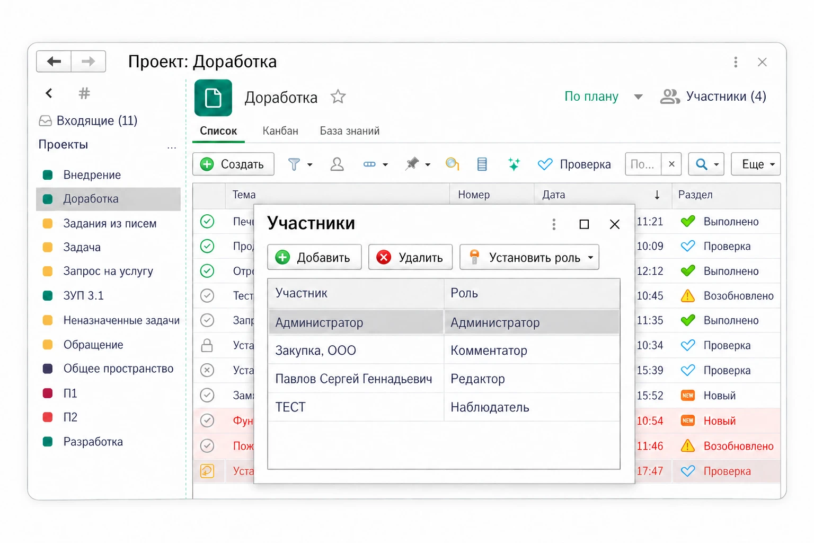Go back with the left arrow button
Screen dimensions: 814x543
(54, 62)
